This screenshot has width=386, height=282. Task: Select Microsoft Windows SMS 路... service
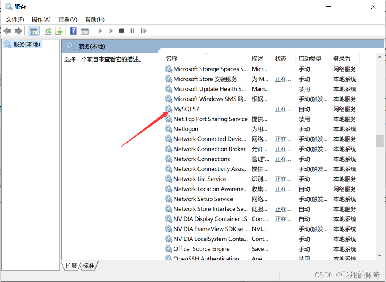click(210, 99)
